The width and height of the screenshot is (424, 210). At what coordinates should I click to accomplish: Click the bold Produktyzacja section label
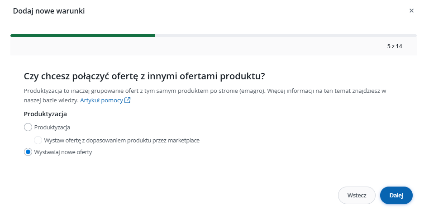tap(45, 114)
